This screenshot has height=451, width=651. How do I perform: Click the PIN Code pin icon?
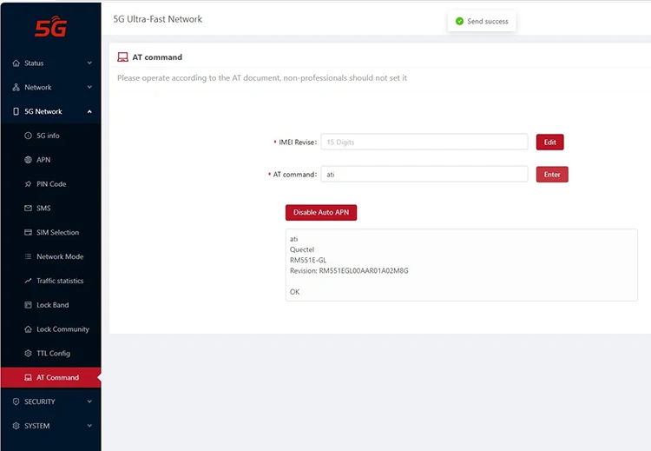click(28, 184)
